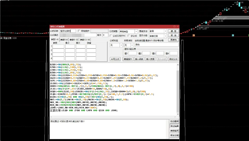Open the 画线方法 dropdown showing 副图
The image size is (249, 141).
coord(158,31)
